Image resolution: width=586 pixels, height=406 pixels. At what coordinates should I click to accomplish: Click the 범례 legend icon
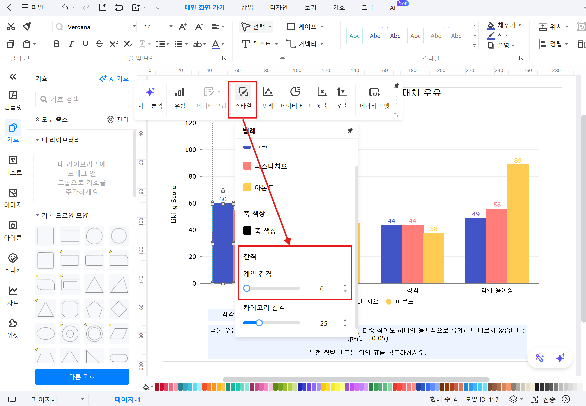coord(268,92)
